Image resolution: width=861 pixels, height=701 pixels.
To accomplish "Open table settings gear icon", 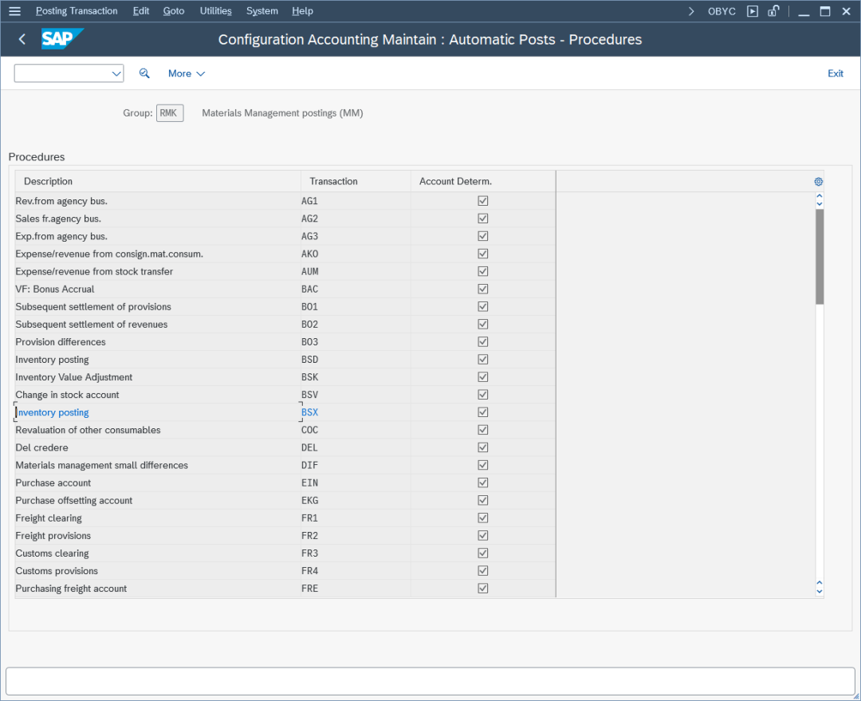I will tap(818, 182).
